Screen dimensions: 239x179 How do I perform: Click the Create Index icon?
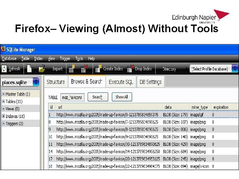[x=98, y=69]
